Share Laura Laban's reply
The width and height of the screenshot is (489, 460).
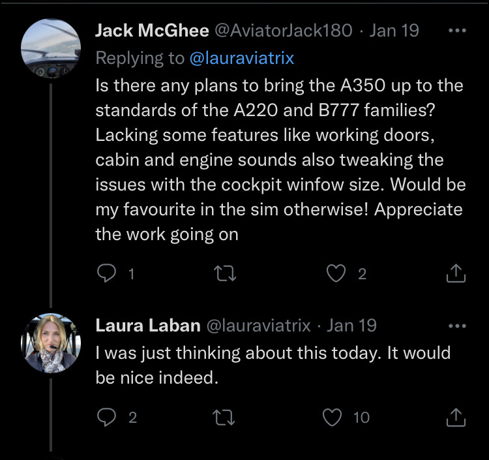tap(456, 417)
